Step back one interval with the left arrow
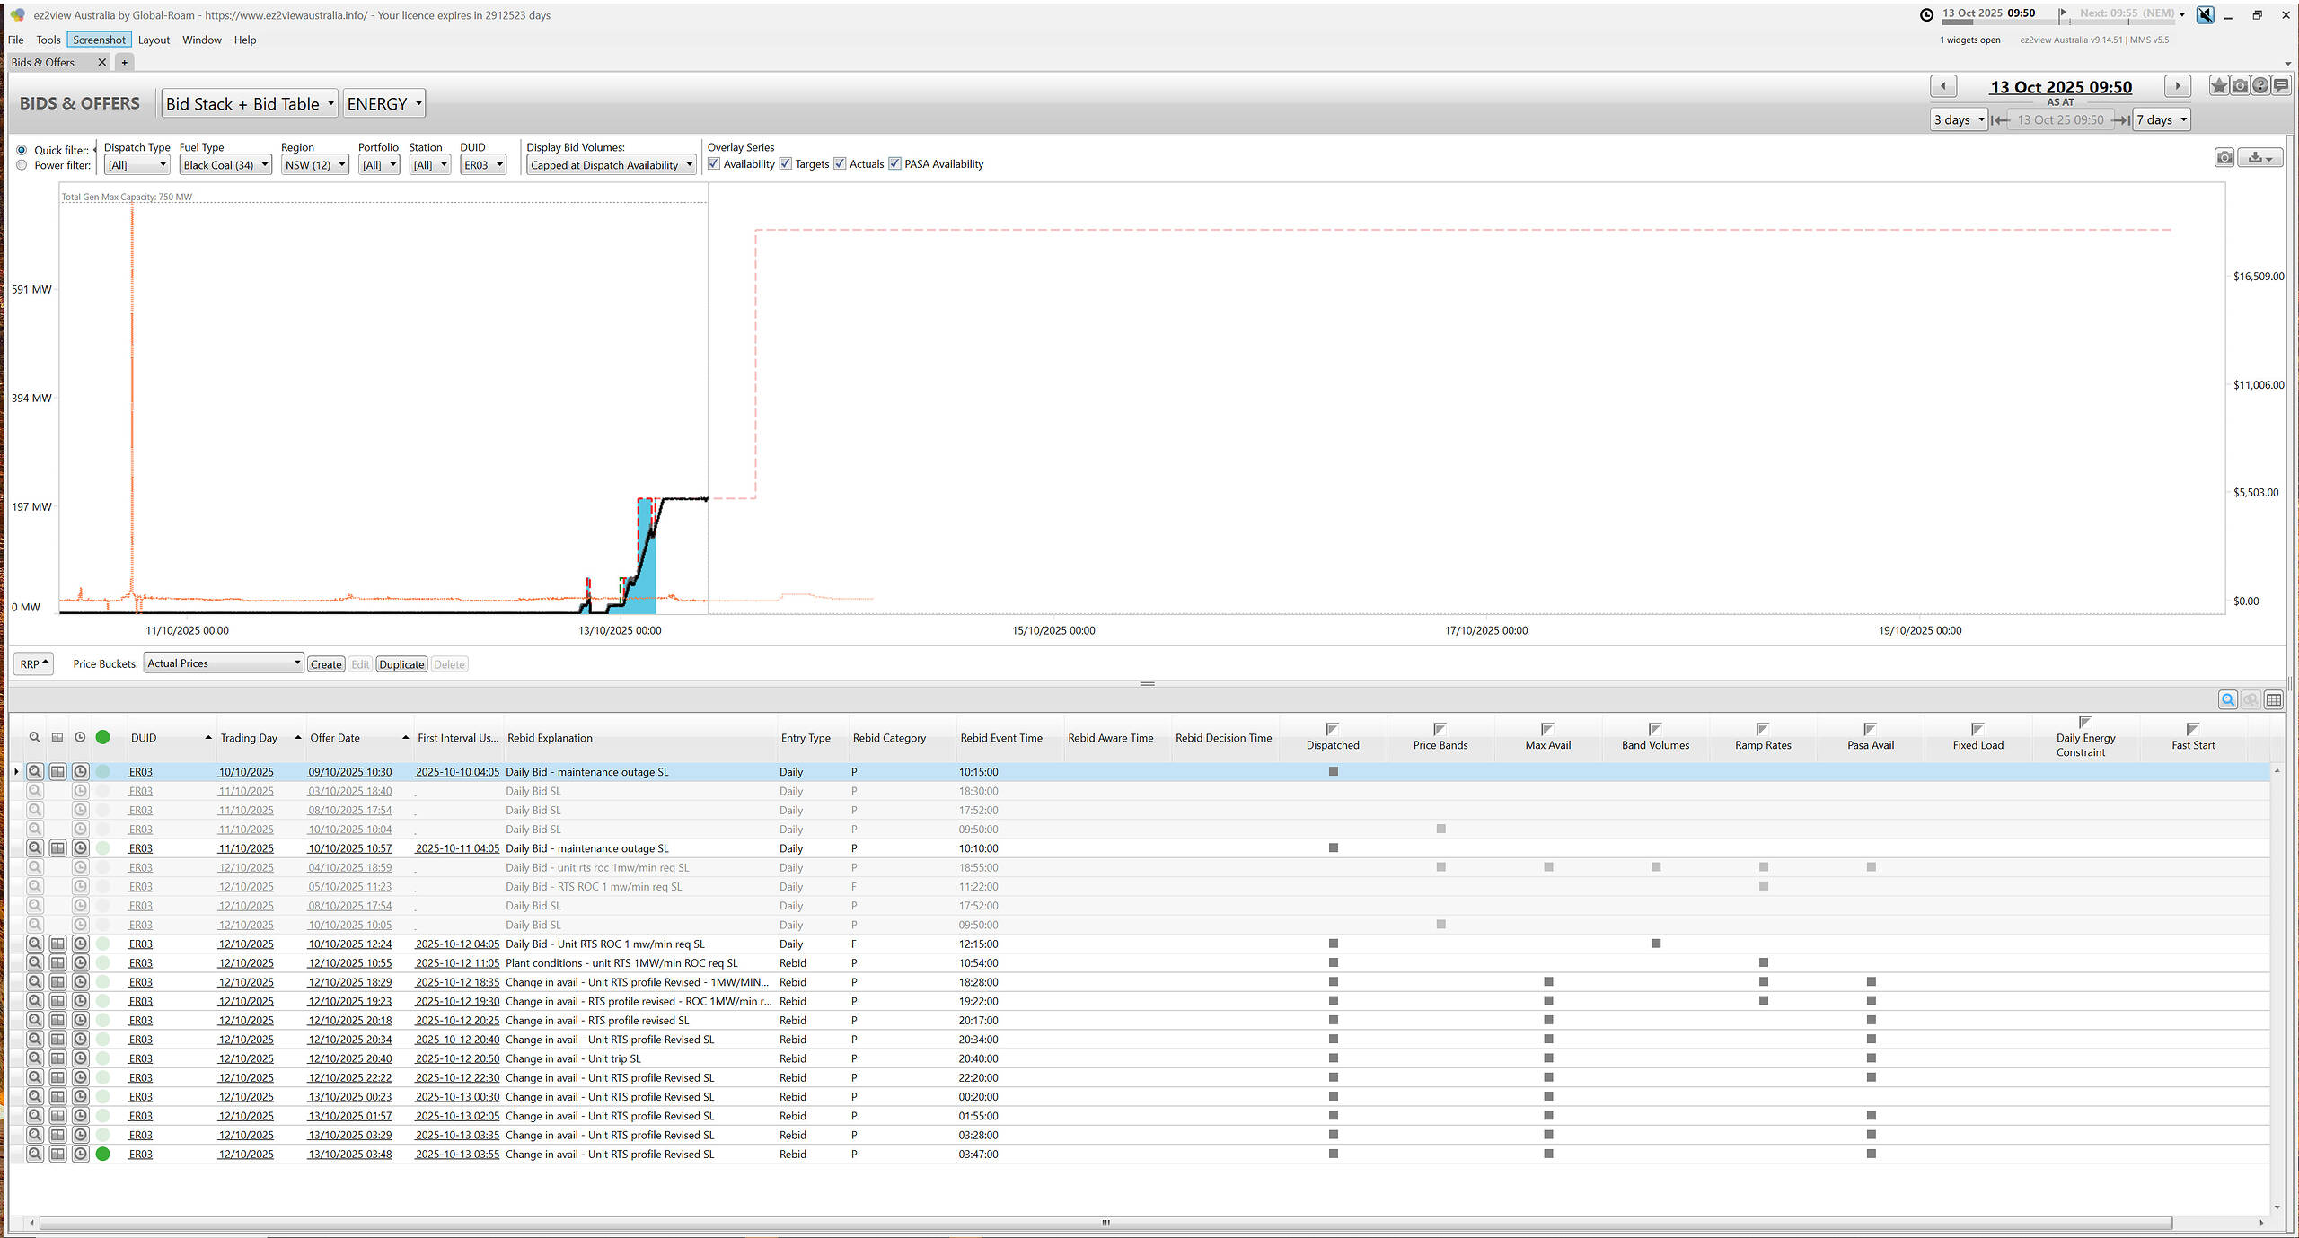 click(1943, 86)
